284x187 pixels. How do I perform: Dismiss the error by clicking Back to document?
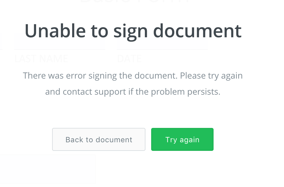point(98,139)
